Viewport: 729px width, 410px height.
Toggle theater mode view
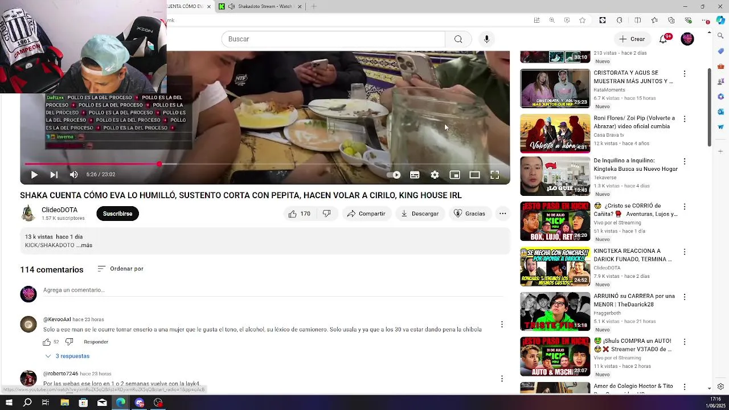[x=474, y=175]
